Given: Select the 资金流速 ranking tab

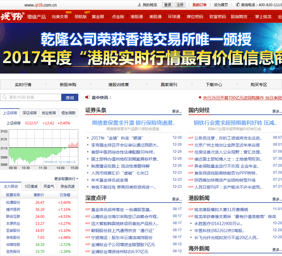Looking at the screenshot, I should pos(68,187).
